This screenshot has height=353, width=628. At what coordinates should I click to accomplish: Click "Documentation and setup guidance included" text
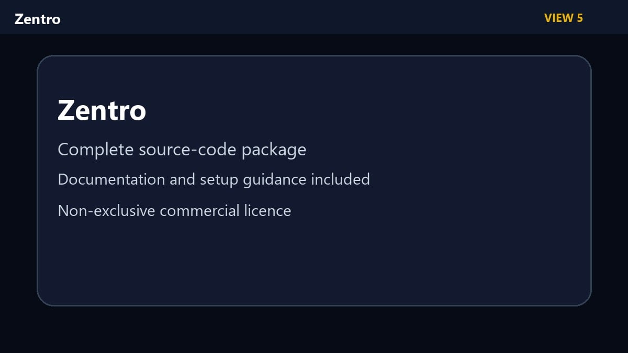pyautogui.click(x=214, y=179)
